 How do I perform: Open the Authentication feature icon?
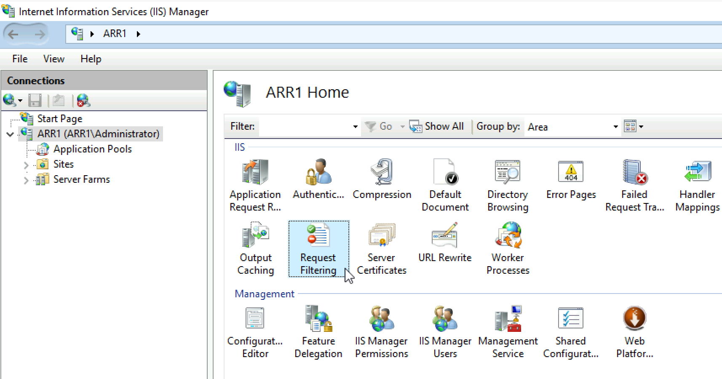click(318, 179)
